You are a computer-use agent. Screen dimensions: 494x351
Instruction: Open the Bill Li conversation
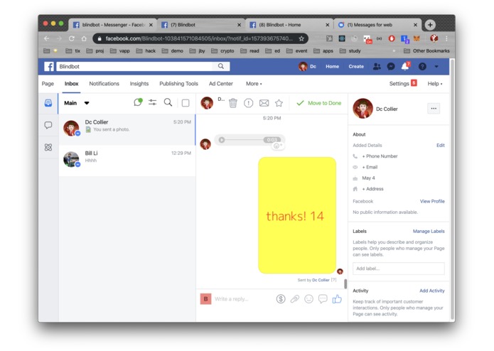click(127, 160)
